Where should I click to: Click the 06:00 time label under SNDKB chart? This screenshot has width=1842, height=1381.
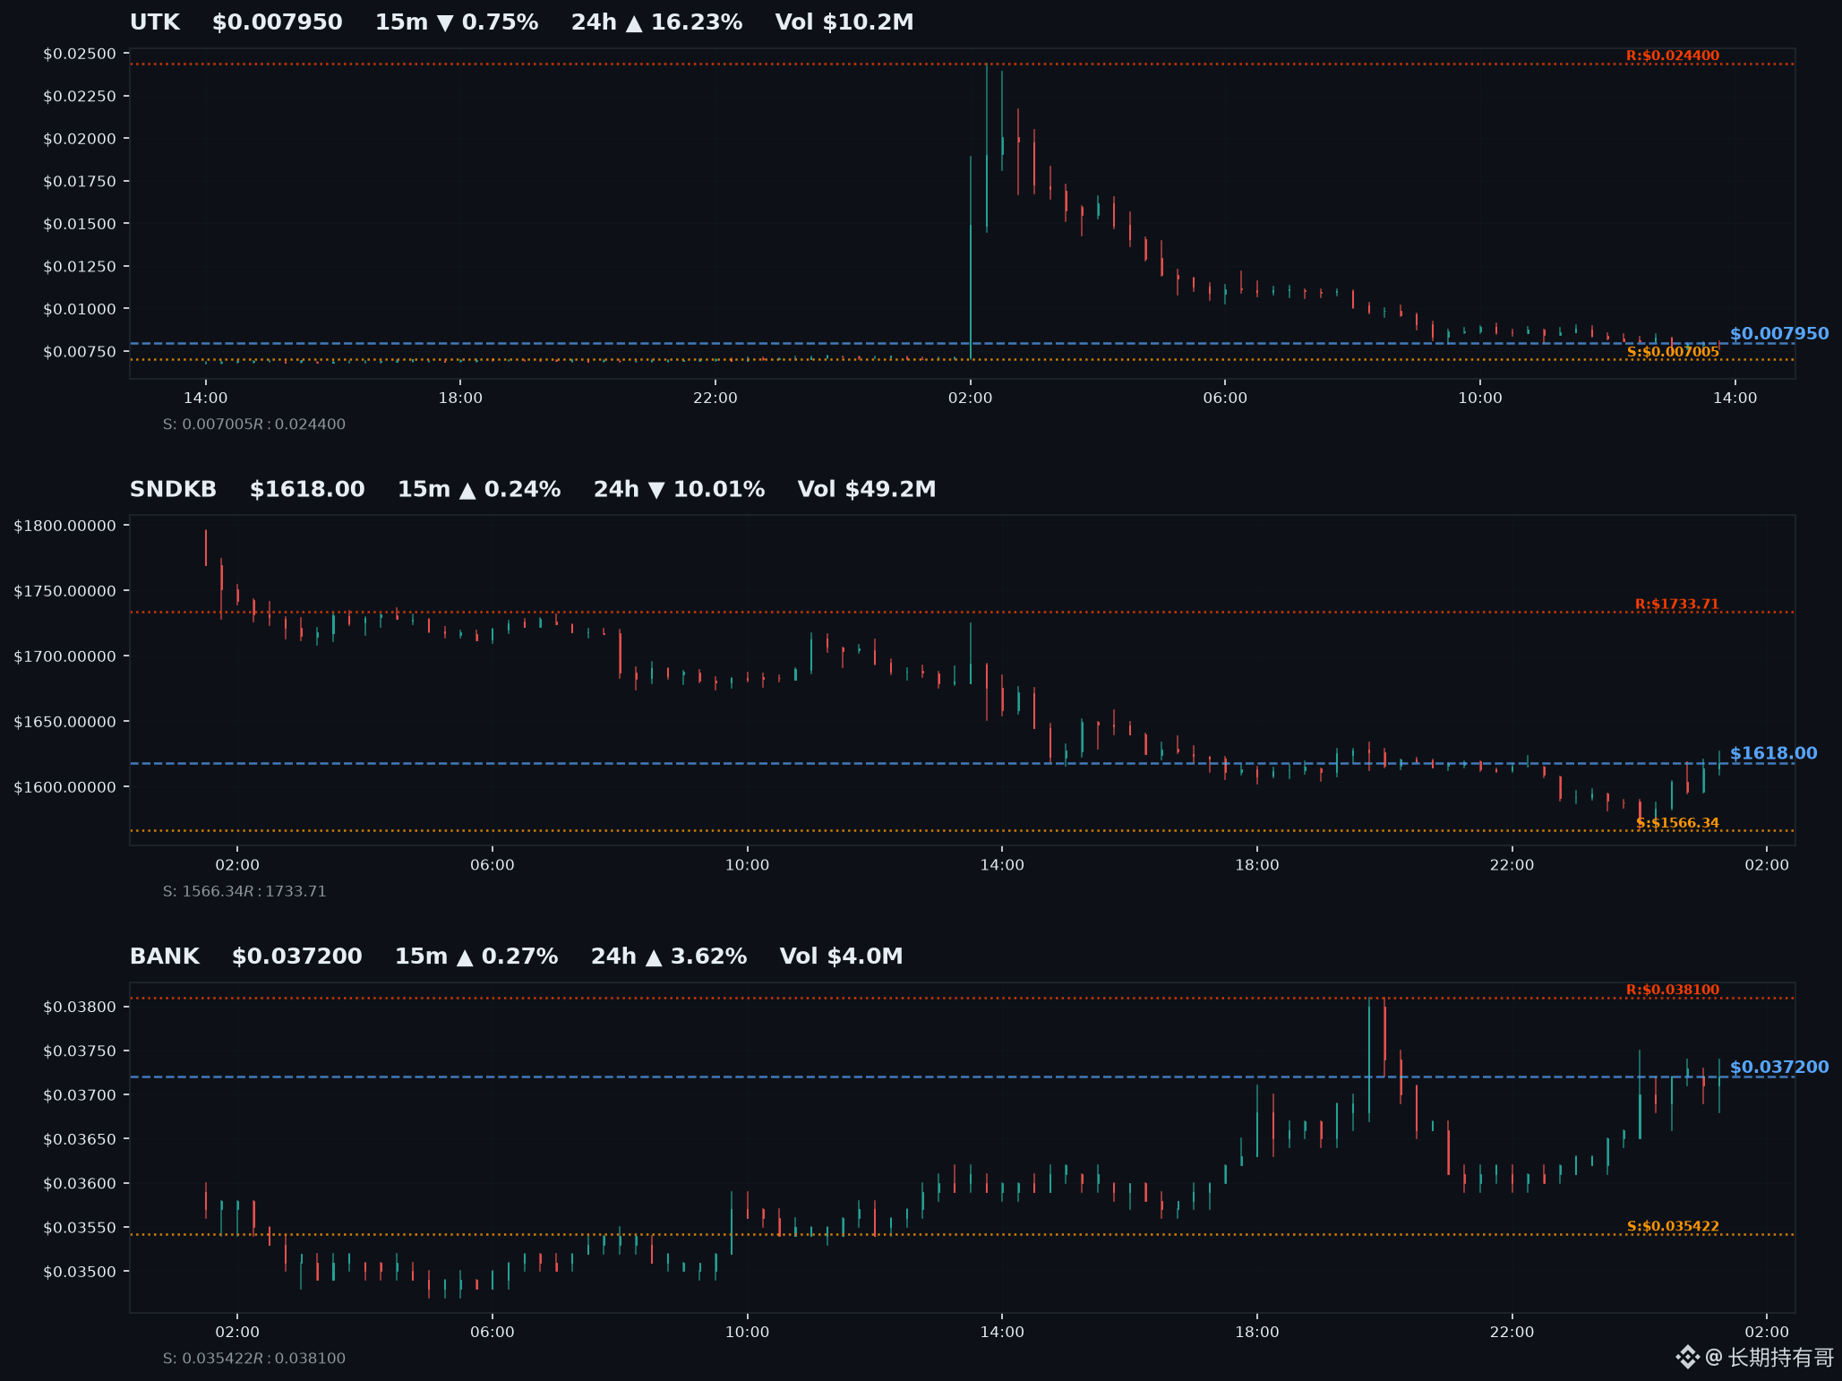[x=493, y=865]
